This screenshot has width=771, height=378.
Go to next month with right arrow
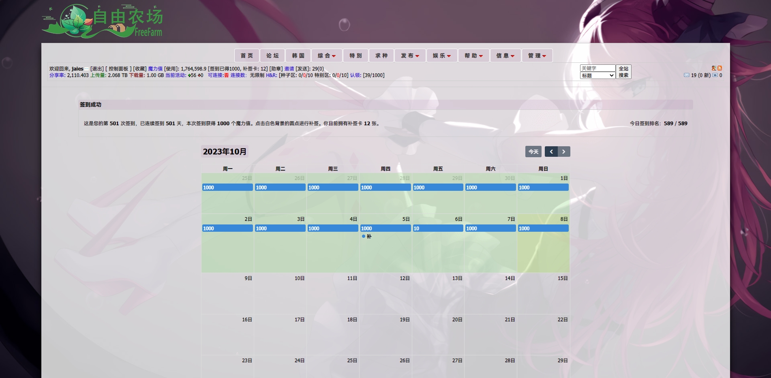coord(563,152)
